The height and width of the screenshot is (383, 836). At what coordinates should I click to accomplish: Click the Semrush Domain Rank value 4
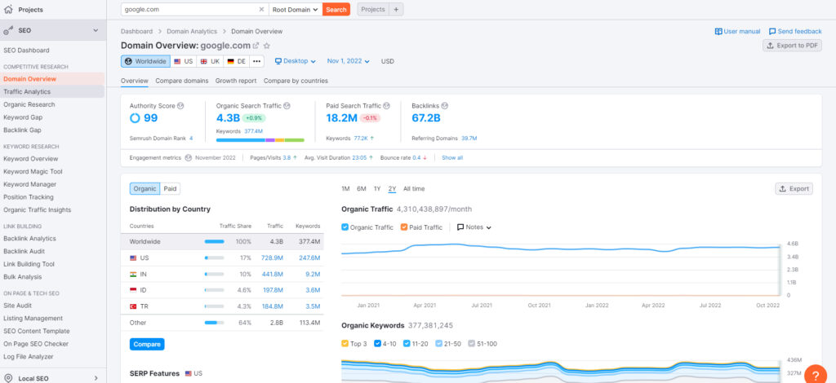click(x=191, y=139)
